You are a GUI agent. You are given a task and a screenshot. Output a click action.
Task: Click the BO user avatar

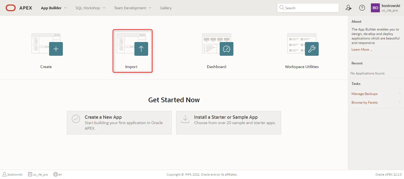[x=375, y=8]
